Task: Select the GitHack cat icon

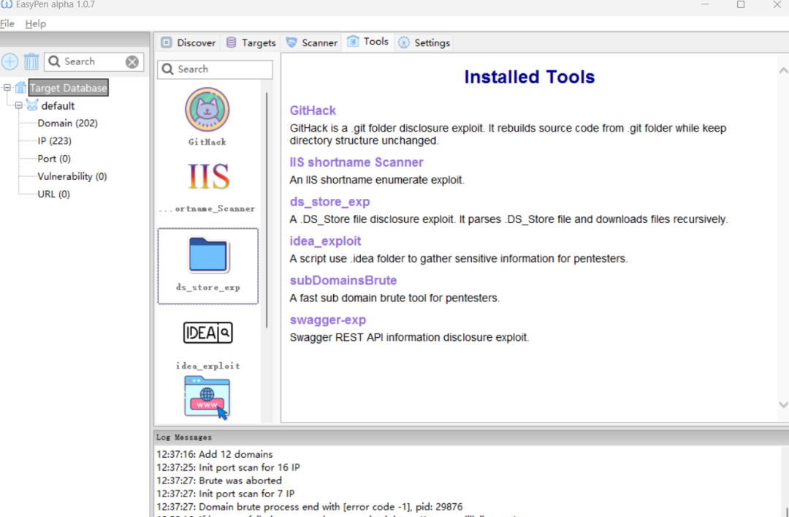Action: 207,110
